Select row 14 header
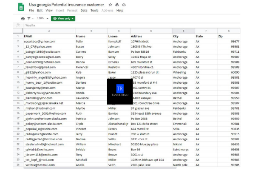 click(x=18, y=103)
